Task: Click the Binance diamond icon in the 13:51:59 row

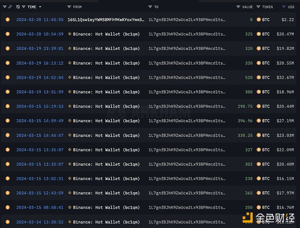Action: point(70,92)
